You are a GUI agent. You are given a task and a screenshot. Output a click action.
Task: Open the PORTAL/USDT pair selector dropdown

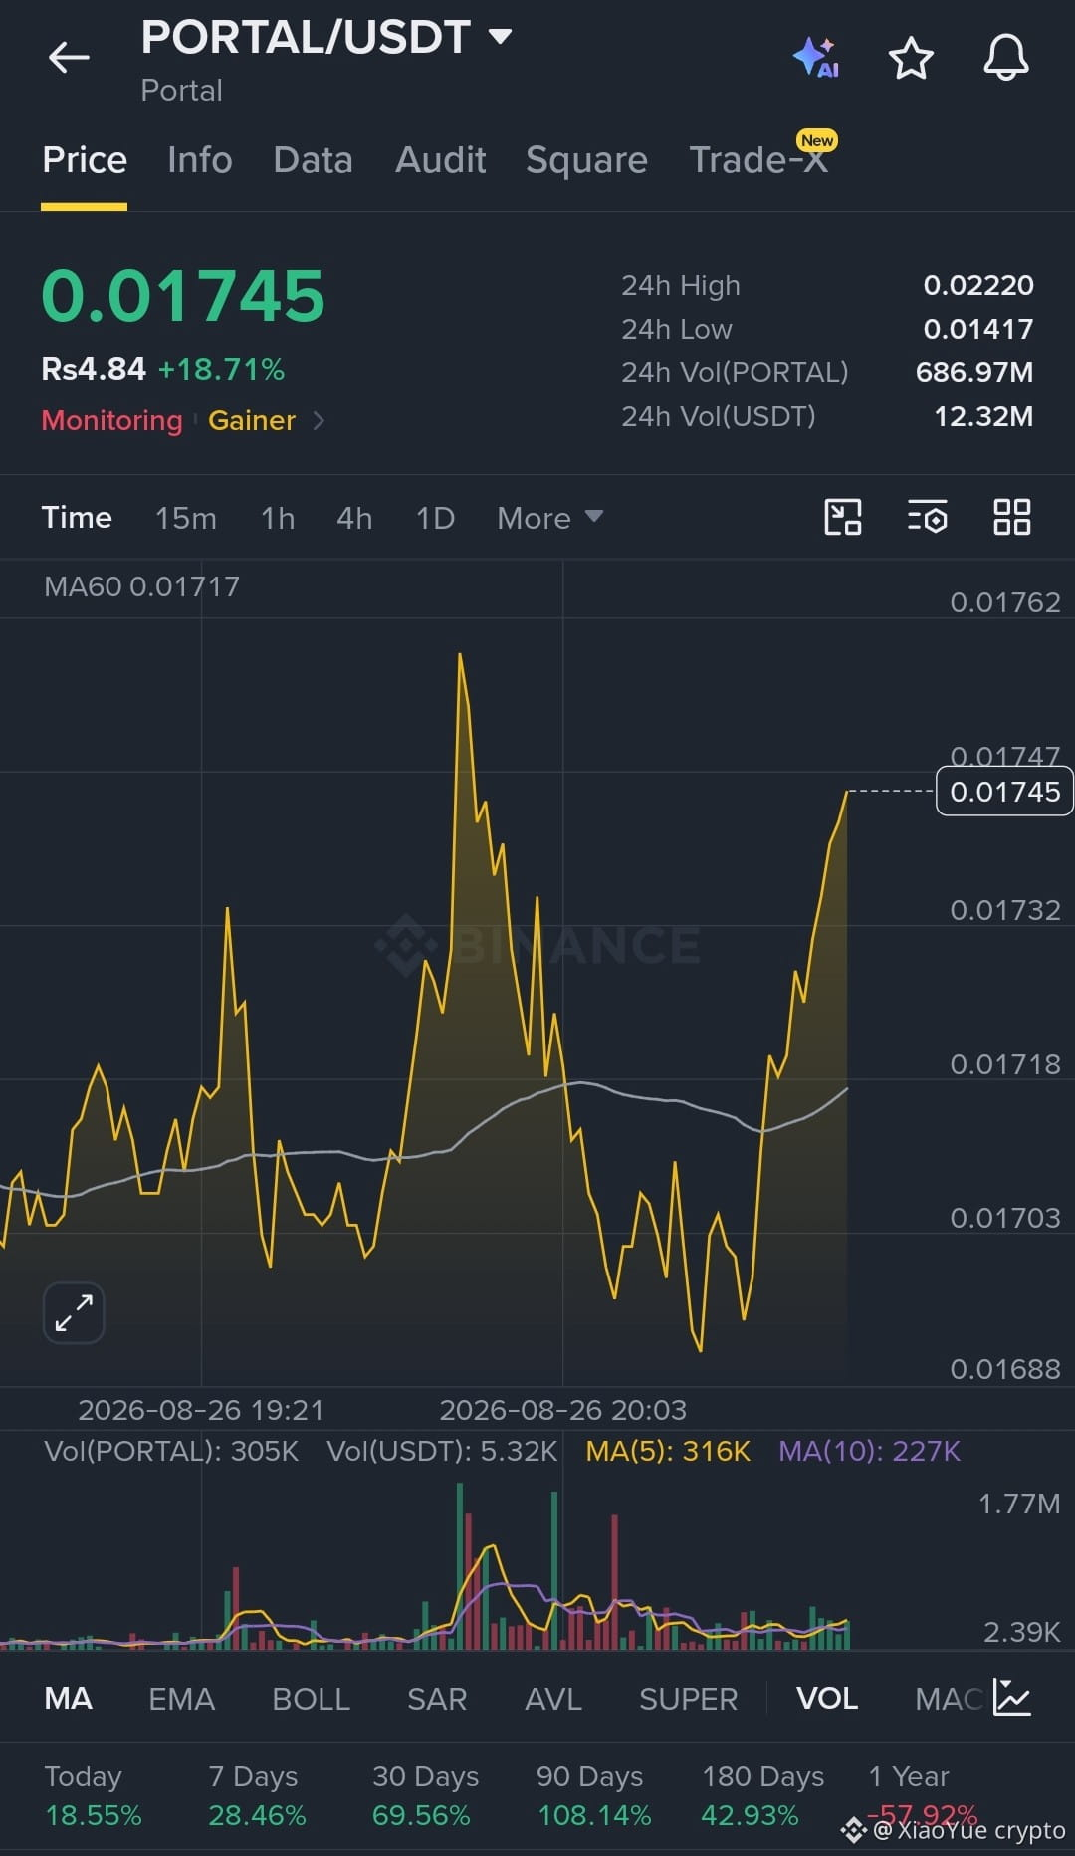click(x=326, y=38)
